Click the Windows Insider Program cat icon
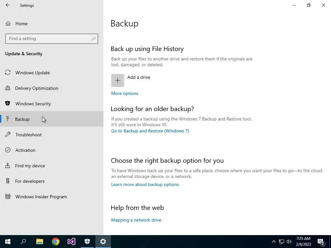 click(x=8, y=197)
